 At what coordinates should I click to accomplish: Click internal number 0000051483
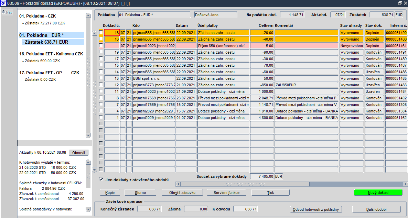pyautogui.click(x=396, y=85)
